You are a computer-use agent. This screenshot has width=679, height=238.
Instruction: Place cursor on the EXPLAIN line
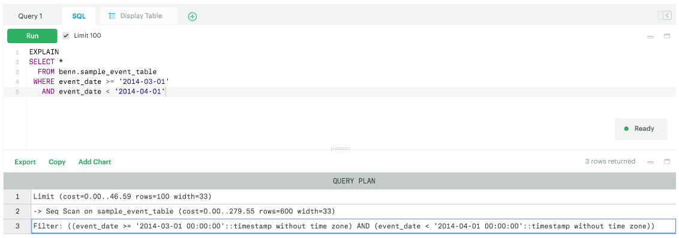44,52
